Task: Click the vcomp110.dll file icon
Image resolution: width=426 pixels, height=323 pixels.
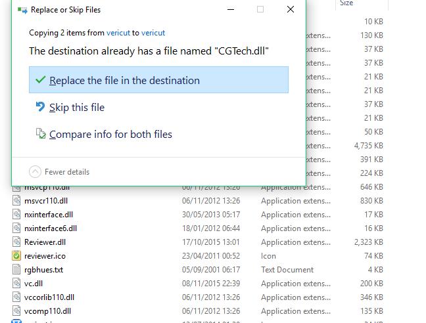Action: pyautogui.click(x=16, y=311)
